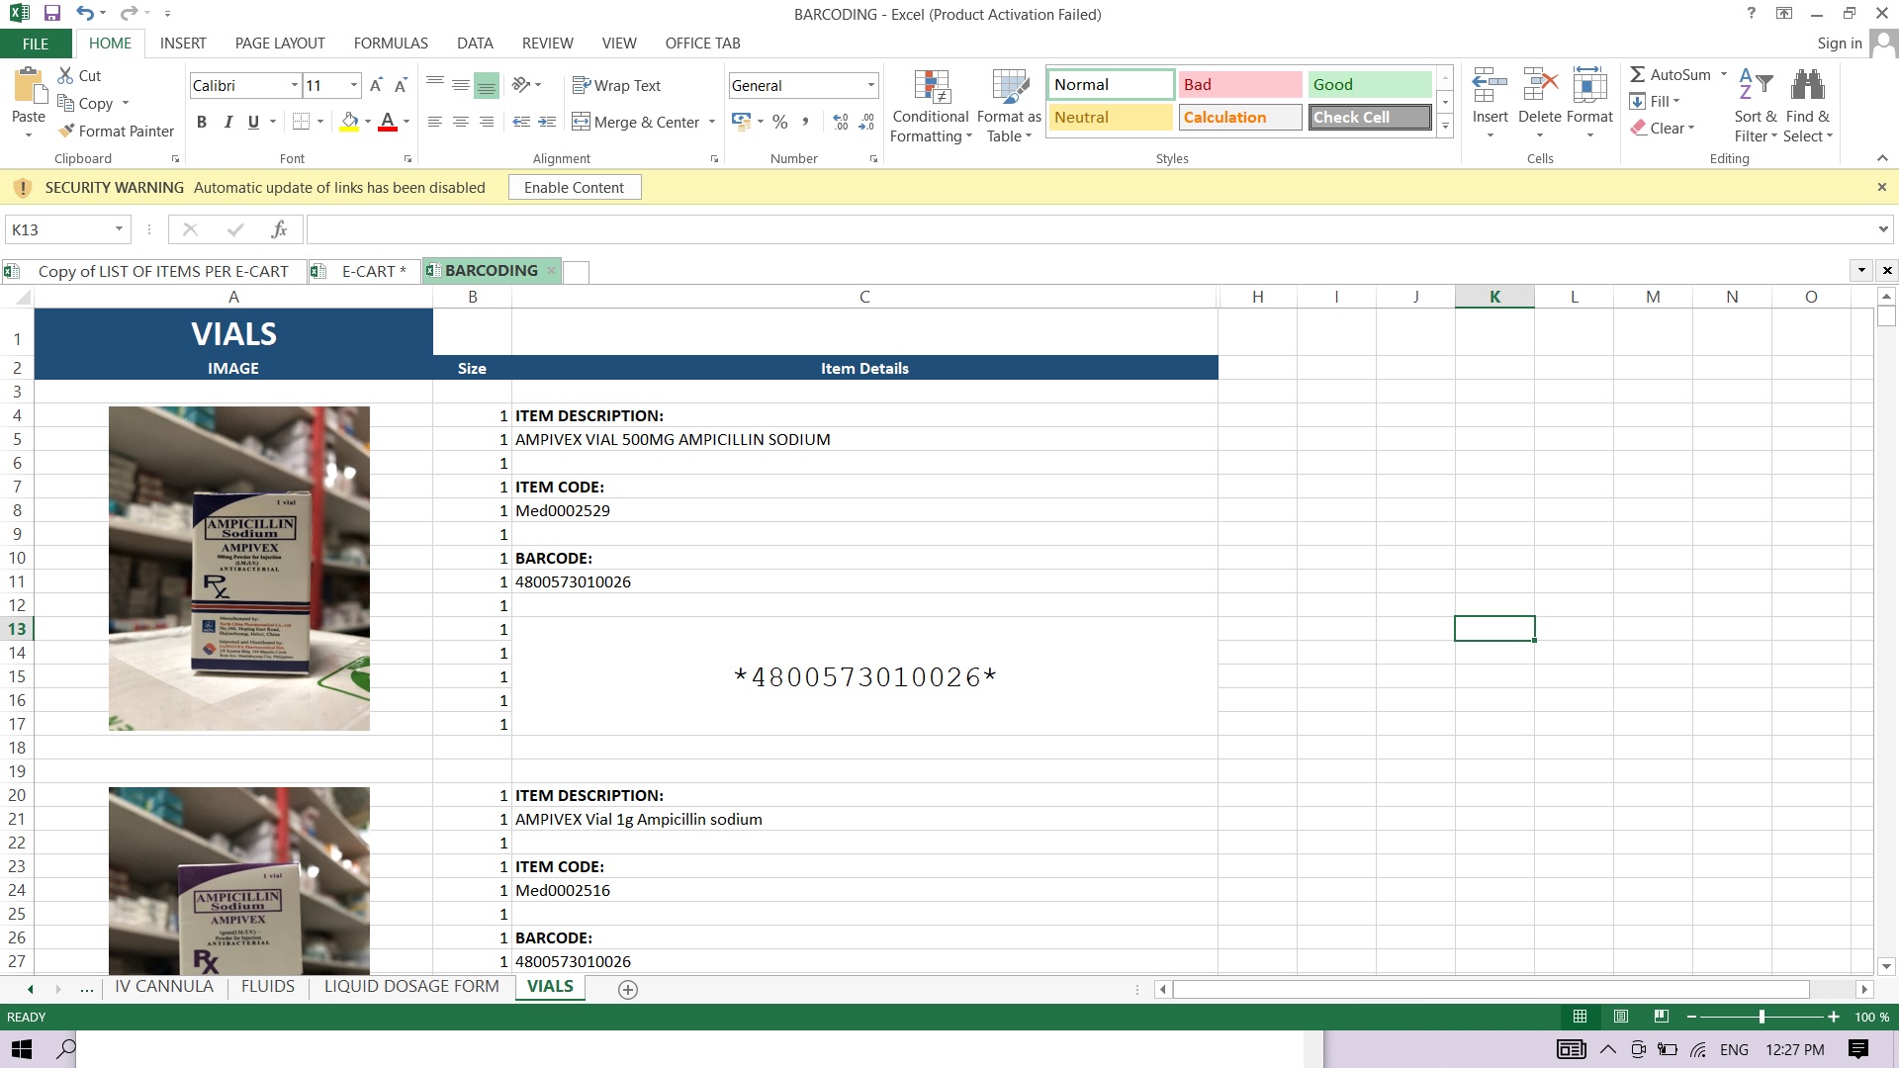Click the zoom slider handle
Viewport: 1899px width, 1068px height.
coord(1762,1017)
